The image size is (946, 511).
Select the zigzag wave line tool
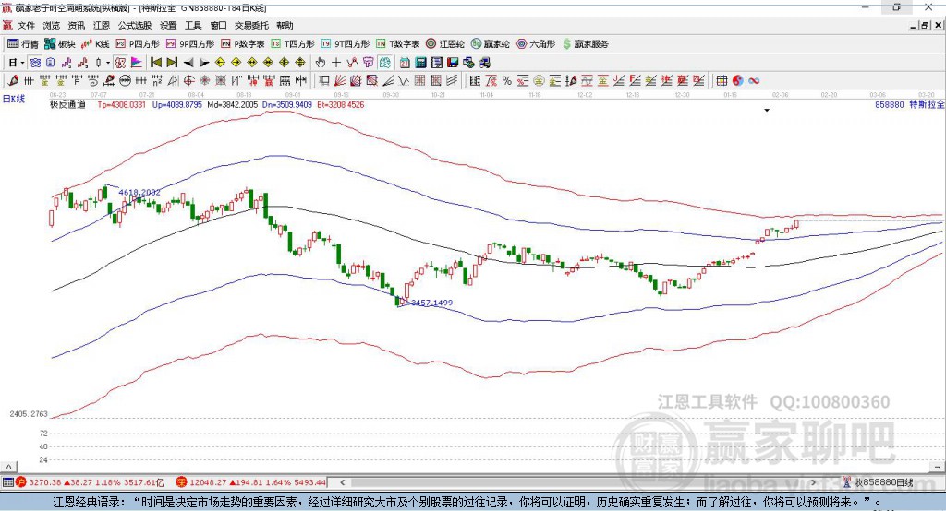pos(403,80)
